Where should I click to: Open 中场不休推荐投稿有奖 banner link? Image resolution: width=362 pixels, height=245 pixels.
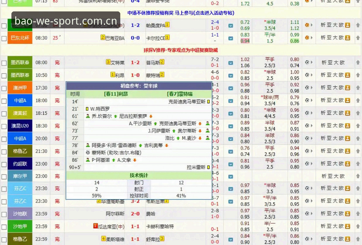click(x=181, y=13)
